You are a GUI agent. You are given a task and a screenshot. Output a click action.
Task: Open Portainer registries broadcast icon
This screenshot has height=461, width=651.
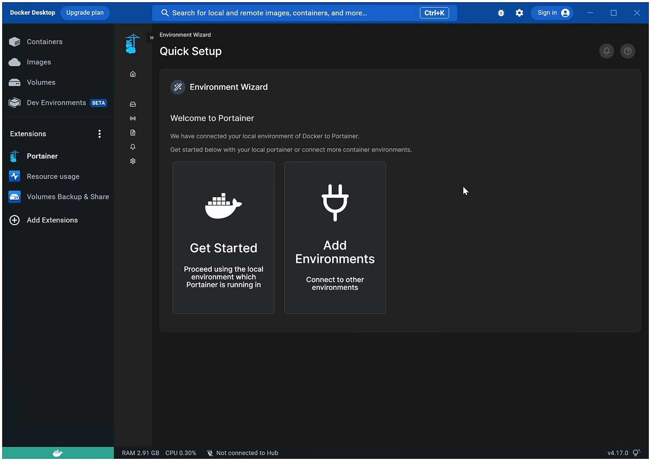tap(133, 118)
